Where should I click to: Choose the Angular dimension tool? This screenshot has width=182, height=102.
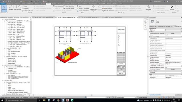(x=19, y=8)
